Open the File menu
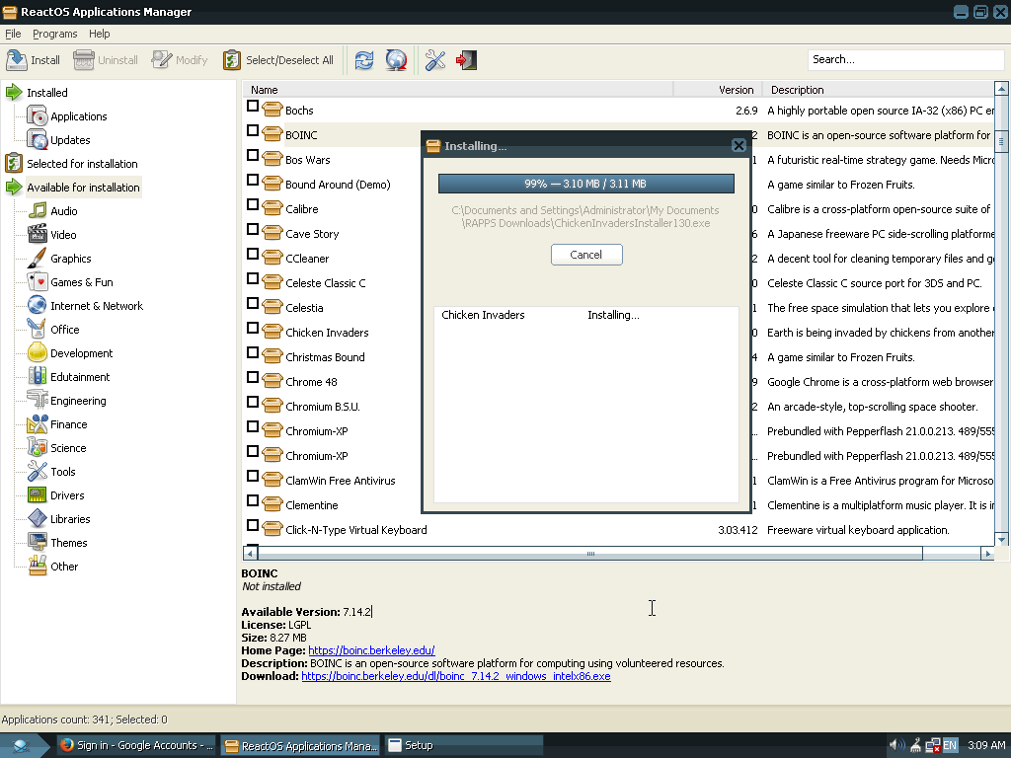The width and height of the screenshot is (1011, 758). tap(13, 34)
